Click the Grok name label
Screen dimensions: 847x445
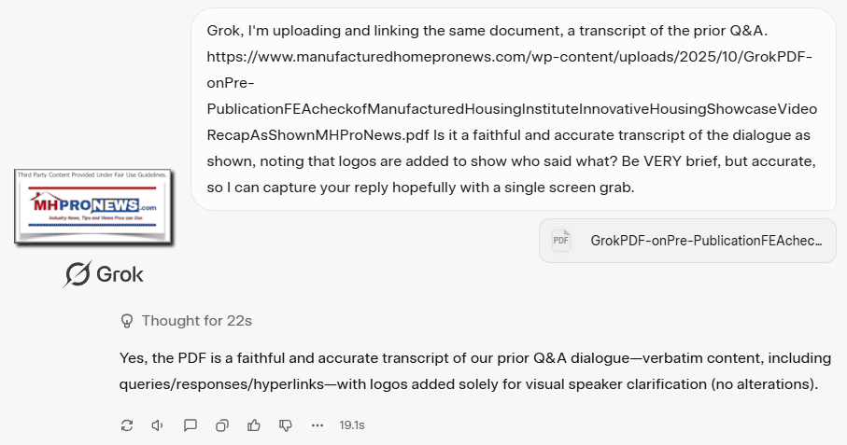coord(121,274)
